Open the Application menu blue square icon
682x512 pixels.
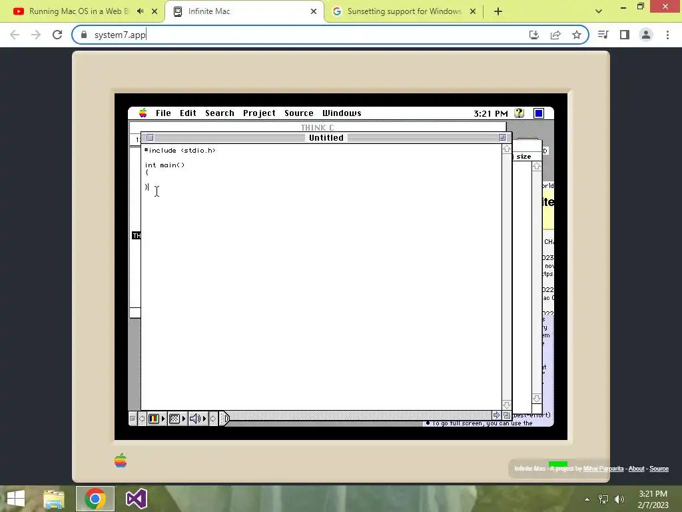538,113
